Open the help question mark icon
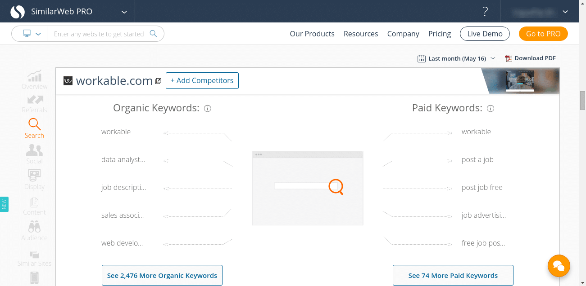 click(x=485, y=12)
